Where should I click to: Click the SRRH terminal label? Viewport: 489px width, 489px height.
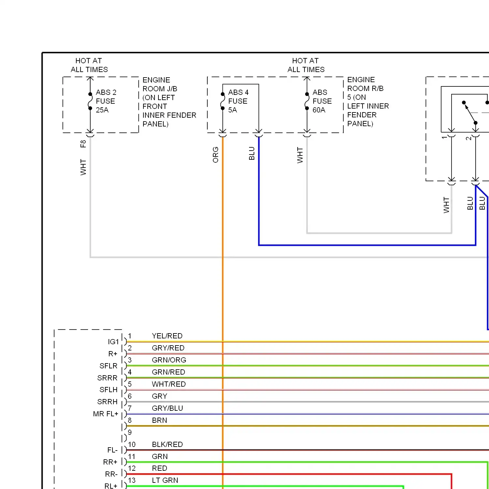click(107, 402)
